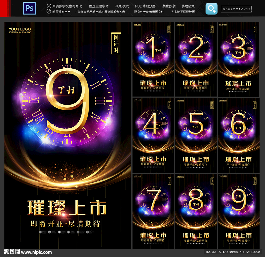Click the blue magnifier search icon

pyautogui.click(x=211, y=9)
